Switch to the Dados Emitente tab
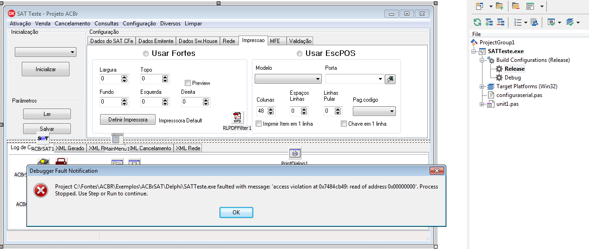 pos(156,41)
